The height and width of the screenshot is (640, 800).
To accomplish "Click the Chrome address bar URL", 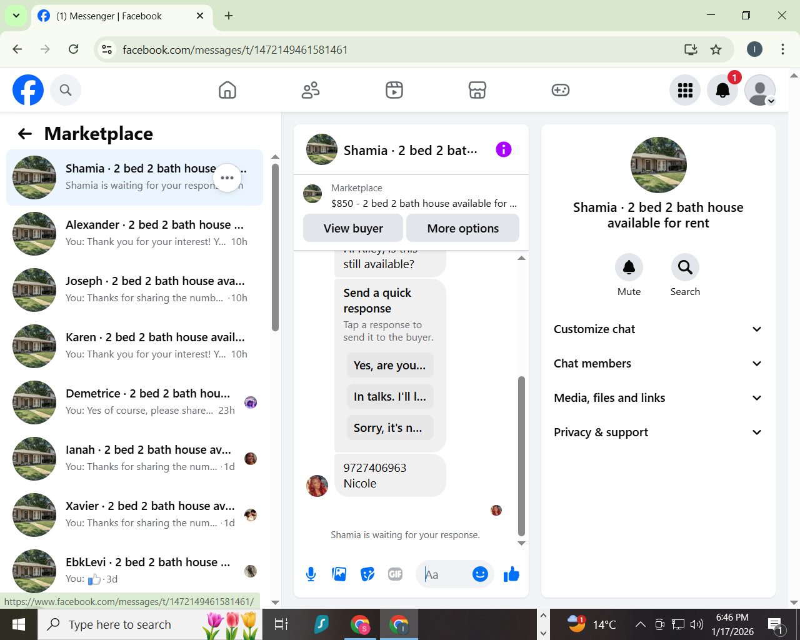I will click(235, 49).
